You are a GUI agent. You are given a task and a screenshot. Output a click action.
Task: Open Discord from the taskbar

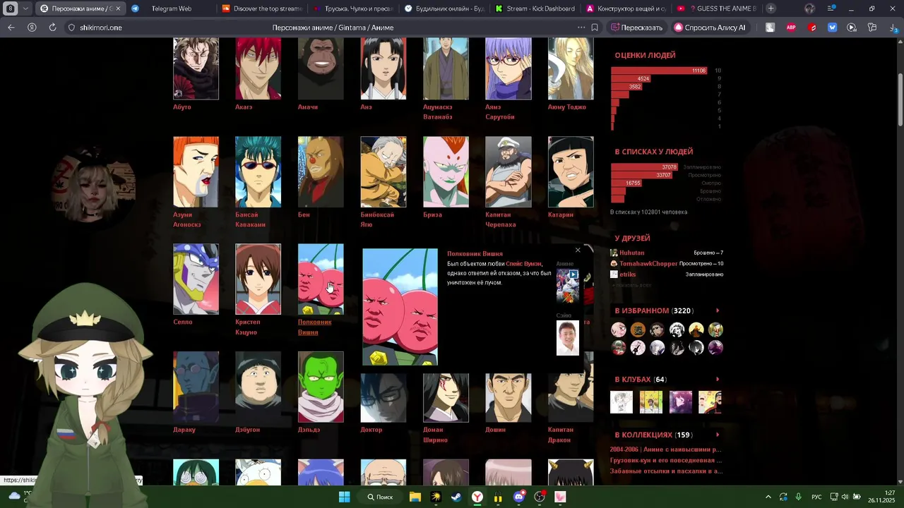519,497
